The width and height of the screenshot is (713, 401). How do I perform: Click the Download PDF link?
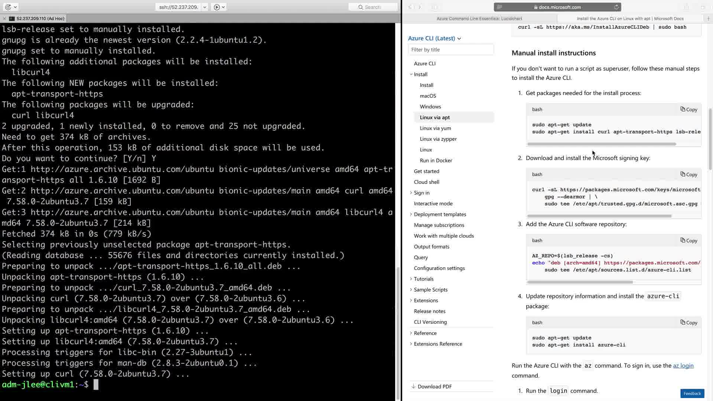(x=434, y=387)
